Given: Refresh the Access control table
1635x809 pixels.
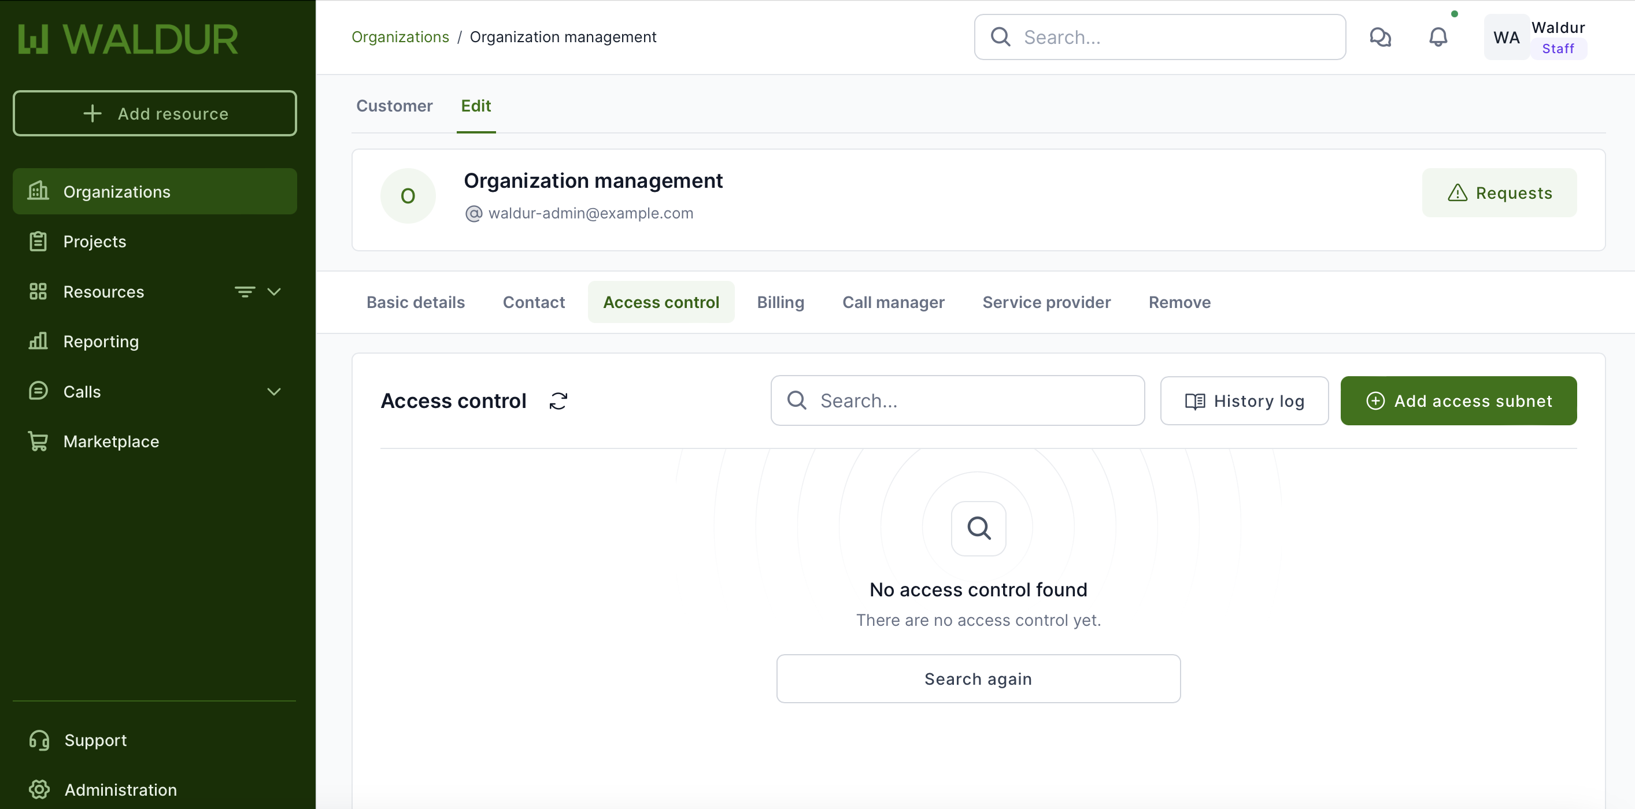Looking at the screenshot, I should click(558, 401).
